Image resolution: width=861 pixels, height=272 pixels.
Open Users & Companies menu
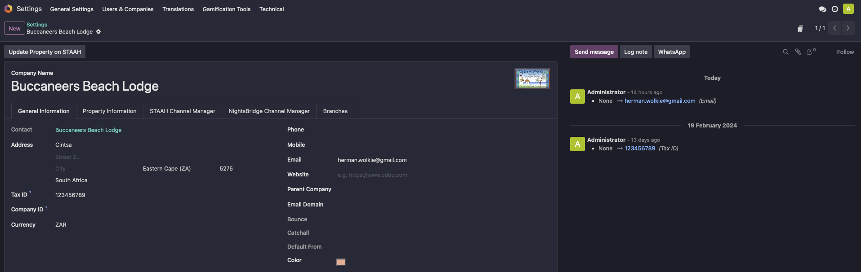coord(128,9)
